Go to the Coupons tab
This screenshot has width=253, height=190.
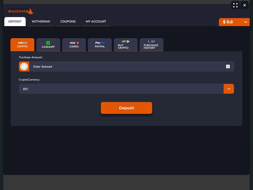click(x=68, y=22)
